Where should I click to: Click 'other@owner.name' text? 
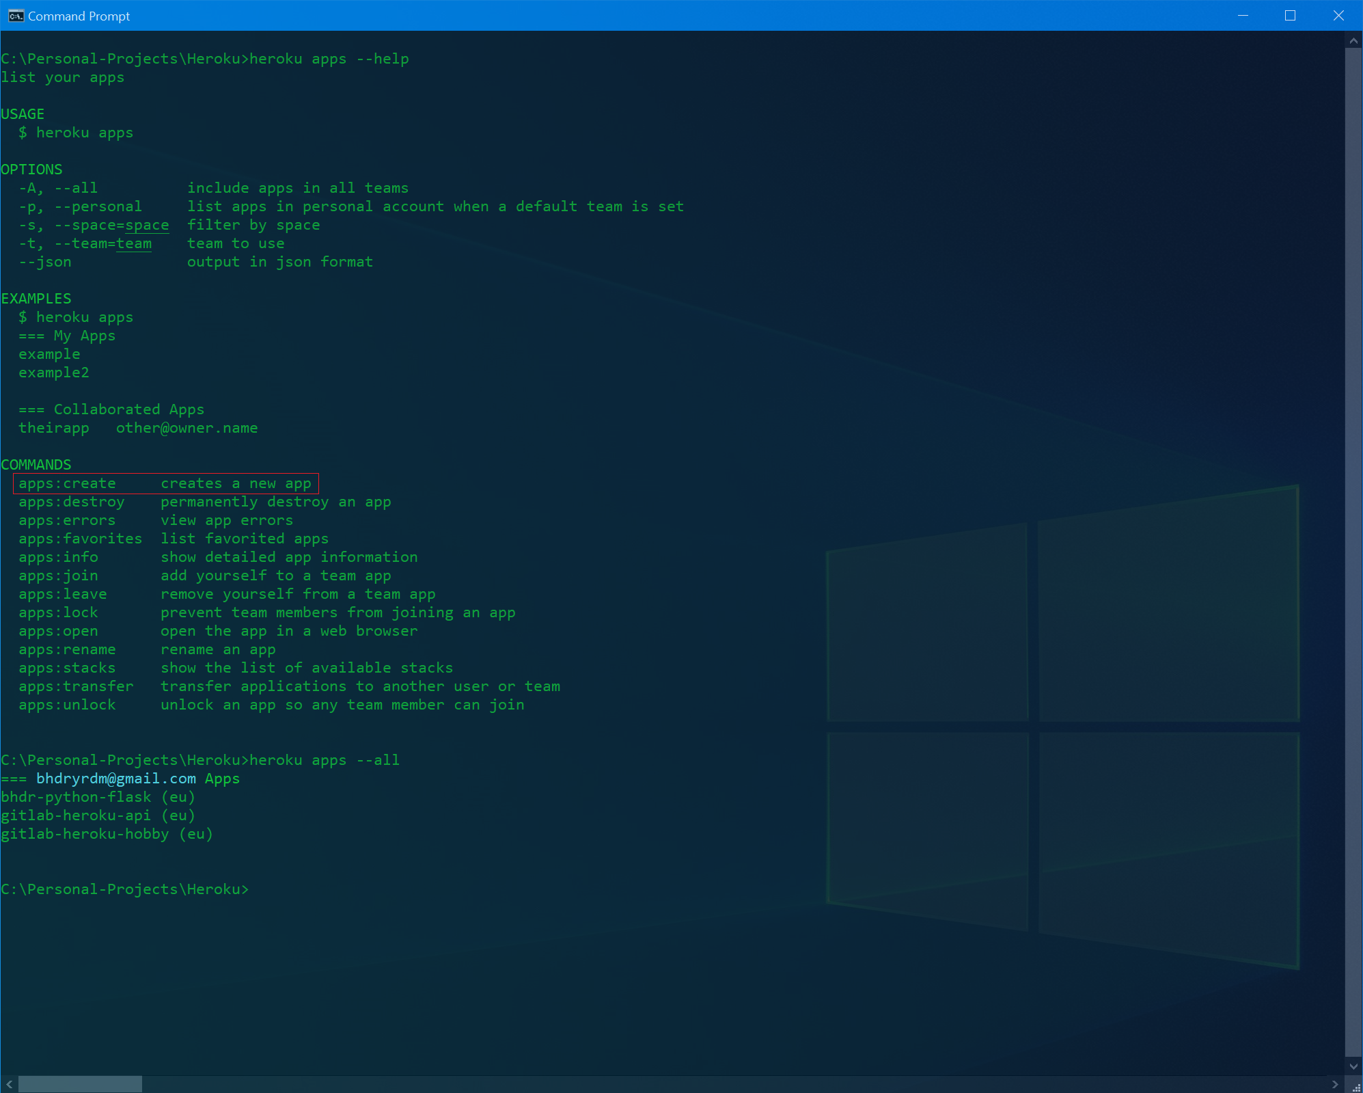pyautogui.click(x=187, y=428)
